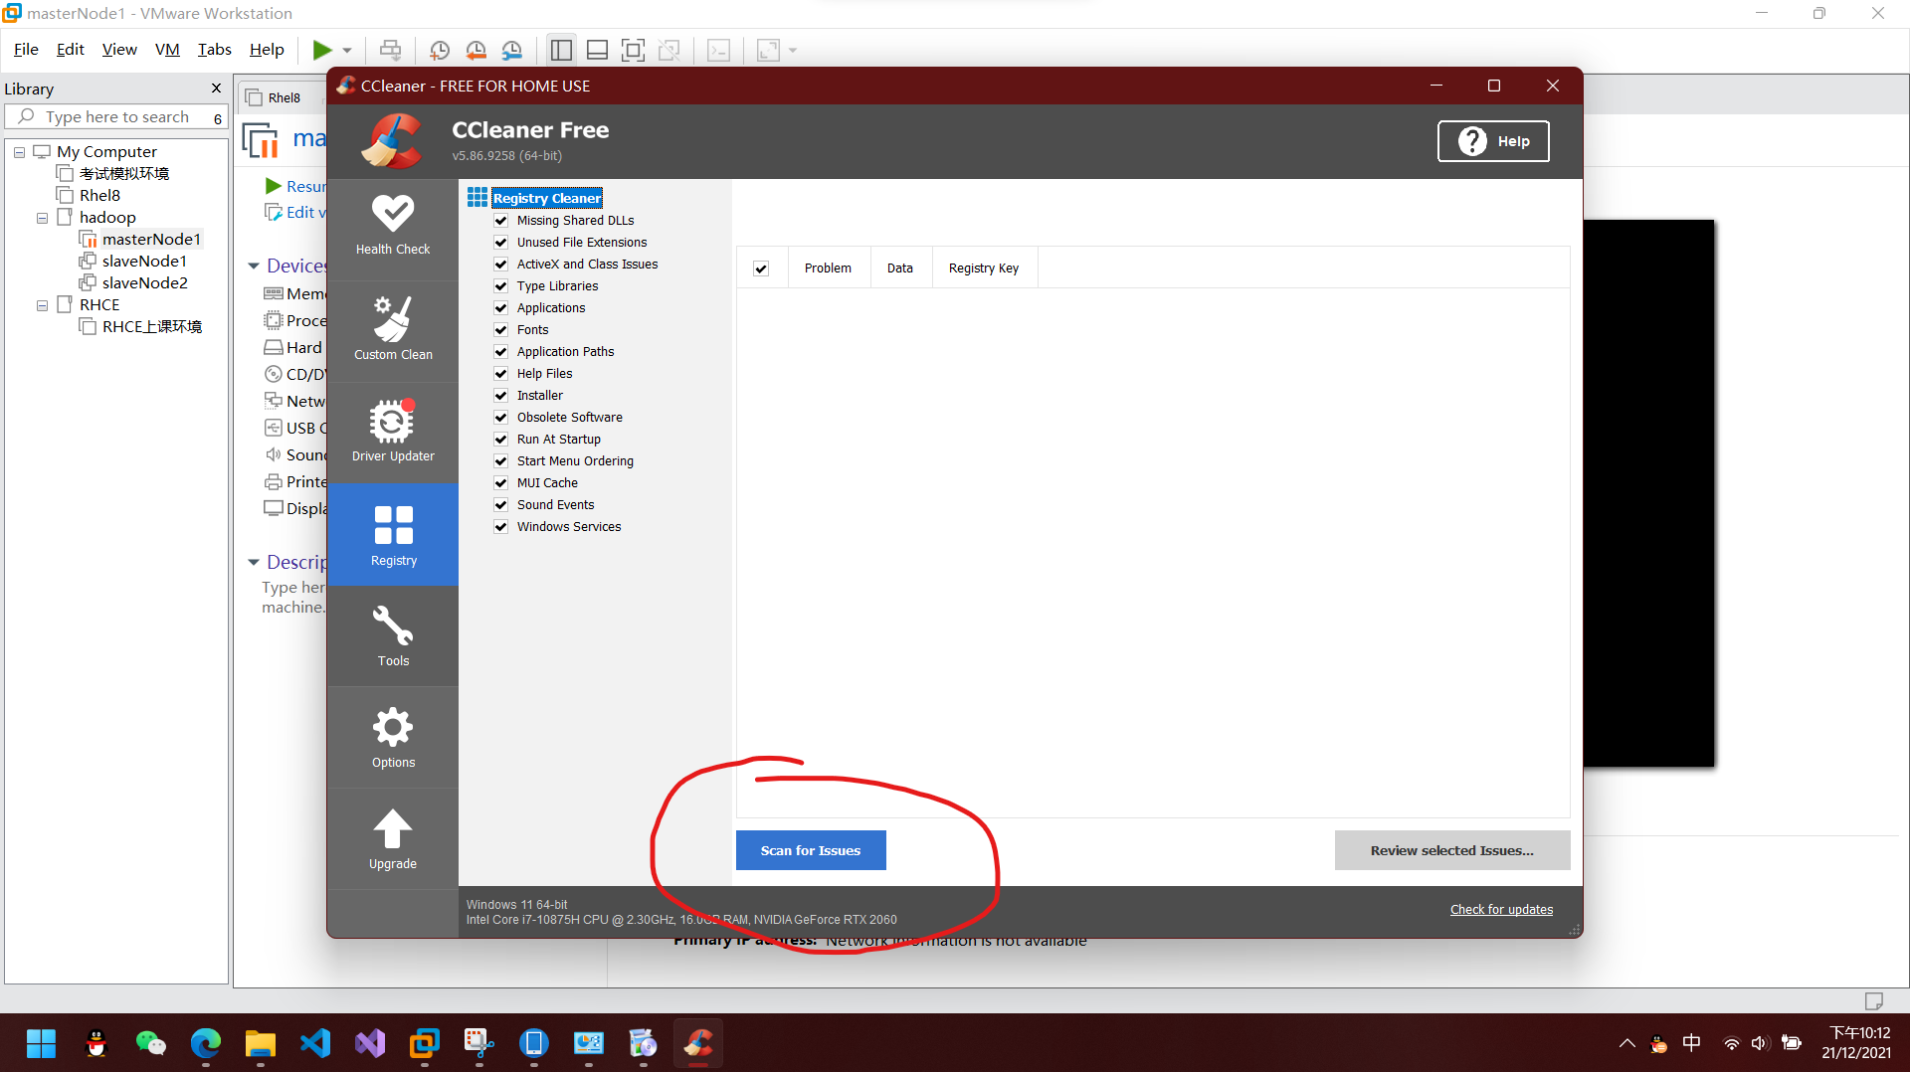Select slaveNode1 in library tree
Viewport: 1910px width, 1072px height.
(144, 261)
